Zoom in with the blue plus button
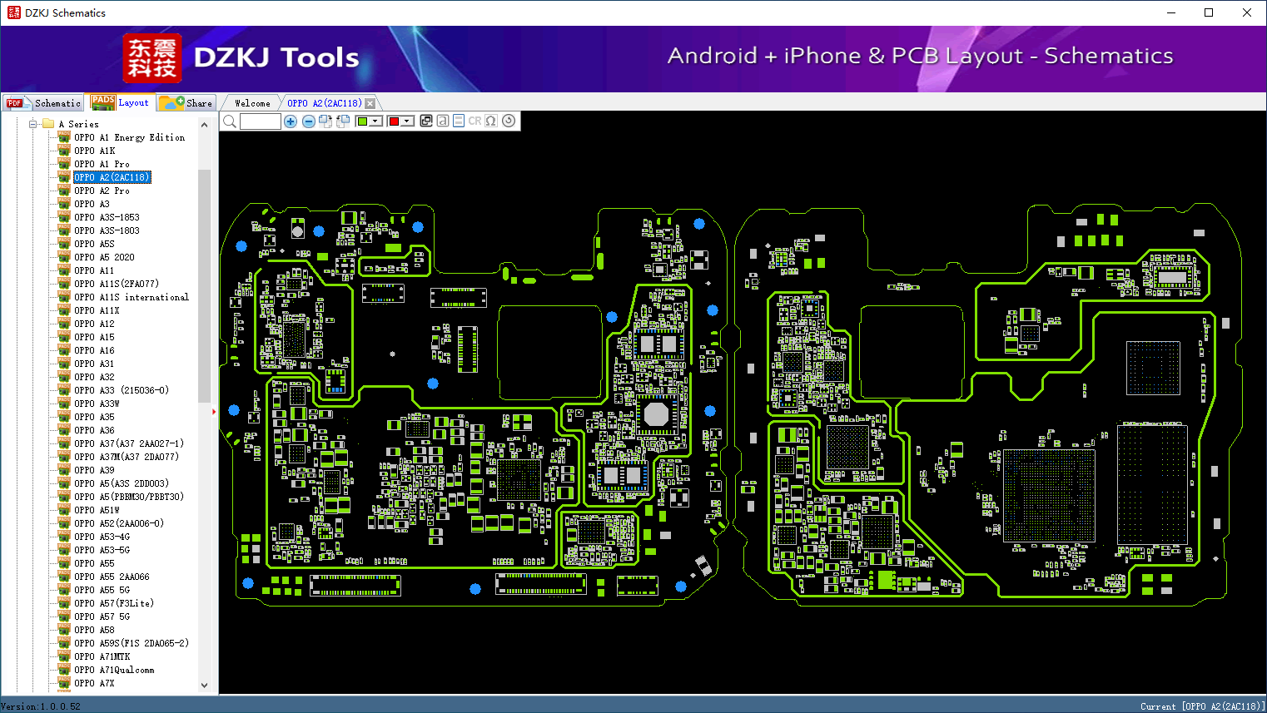 pos(291,121)
